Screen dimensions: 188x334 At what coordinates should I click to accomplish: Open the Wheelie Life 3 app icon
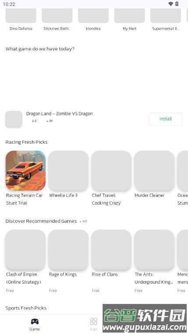(x=68, y=171)
